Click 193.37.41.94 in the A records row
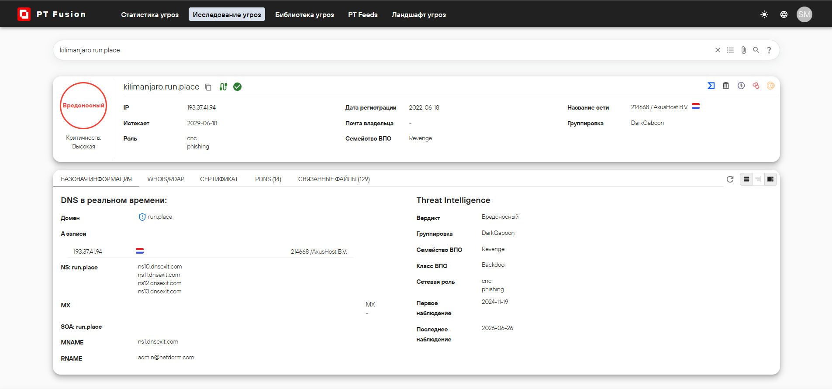The width and height of the screenshot is (832, 389). pos(88,251)
